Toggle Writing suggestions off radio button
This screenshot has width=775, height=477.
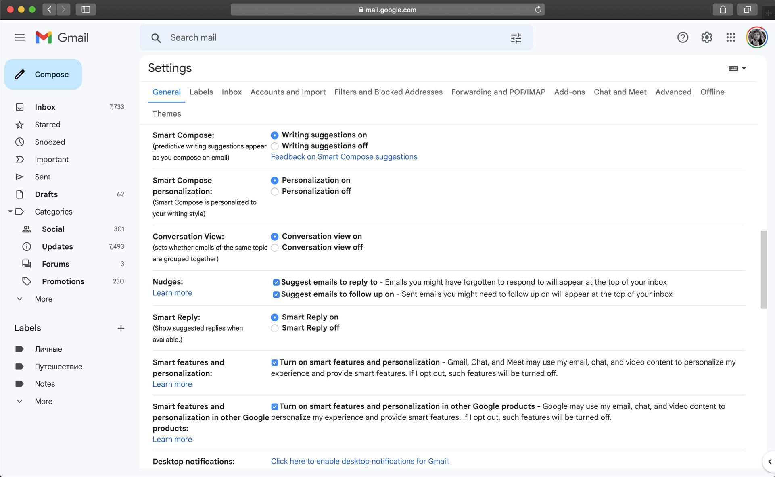click(275, 146)
